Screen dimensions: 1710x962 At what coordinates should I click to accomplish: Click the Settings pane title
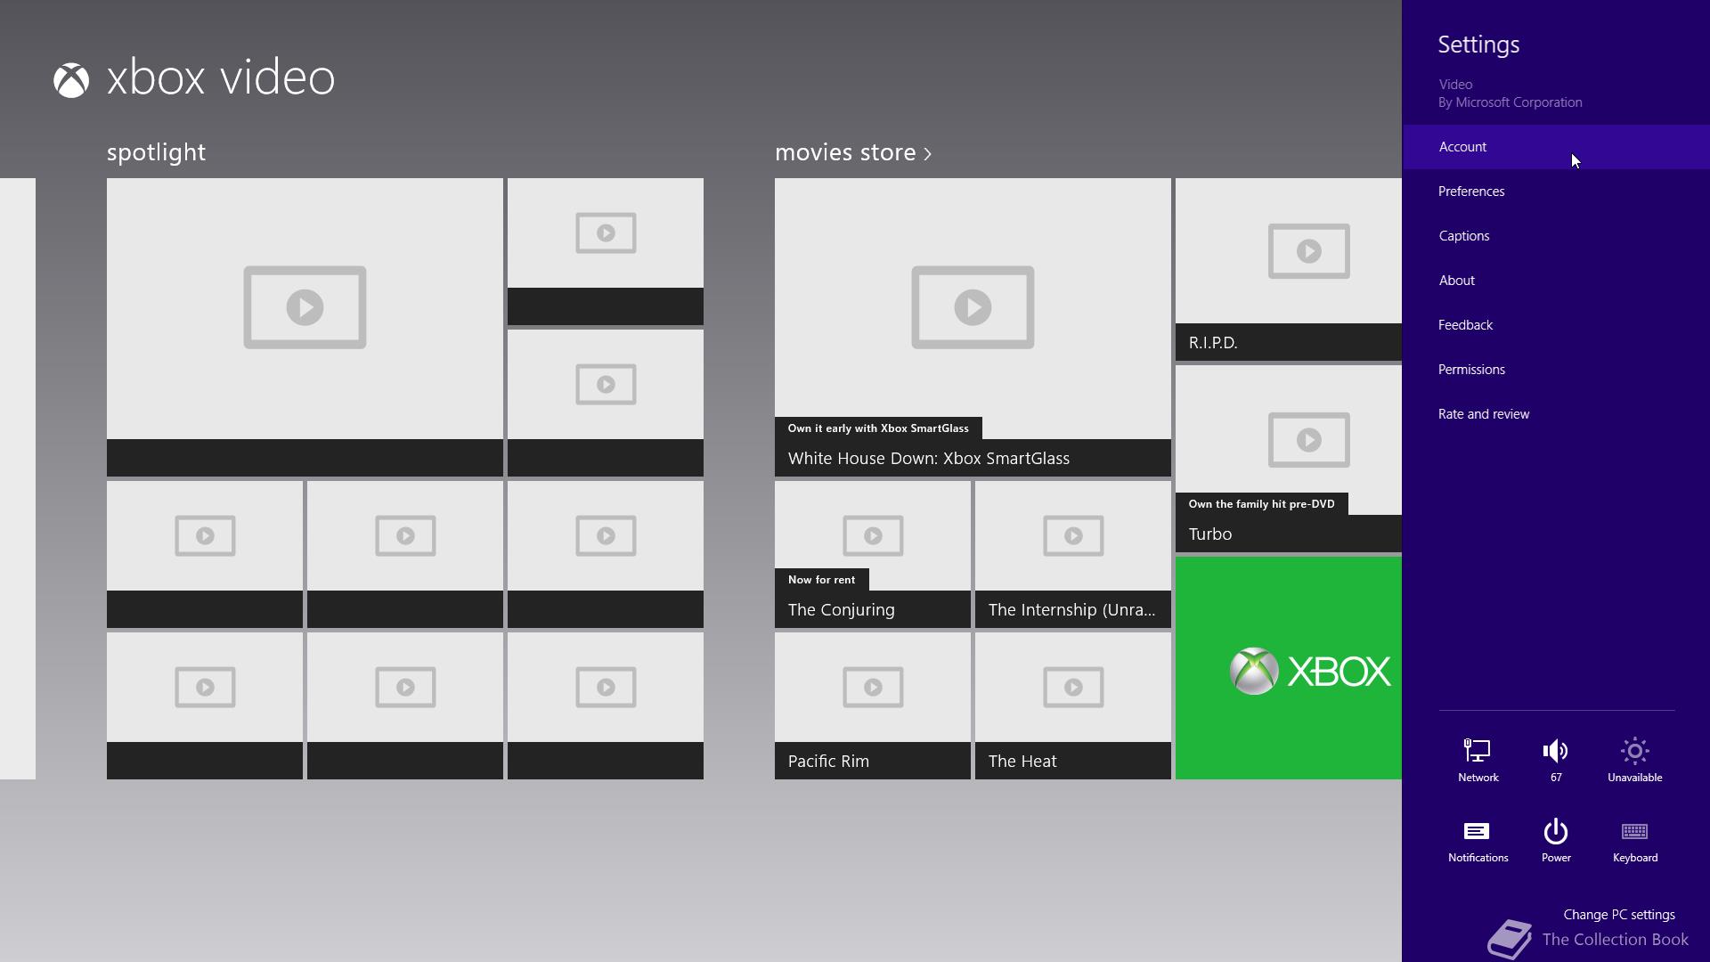pyautogui.click(x=1478, y=45)
